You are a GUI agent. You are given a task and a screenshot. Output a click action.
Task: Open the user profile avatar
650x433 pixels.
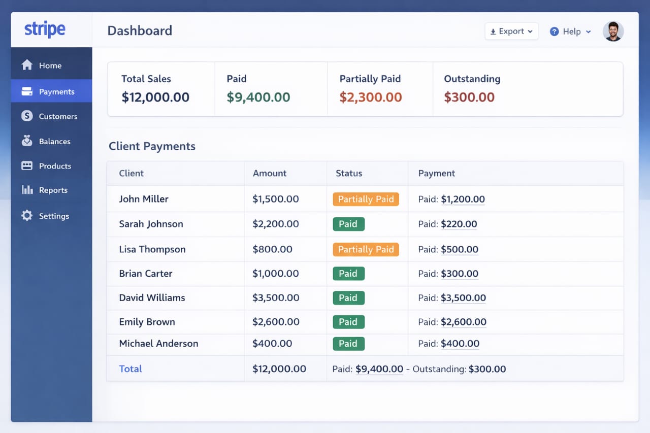click(613, 31)
